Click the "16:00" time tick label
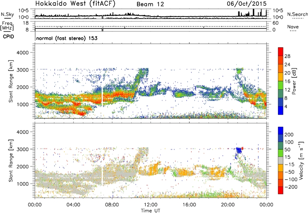Viewport: 308px width, 213px height. point(189,205)
